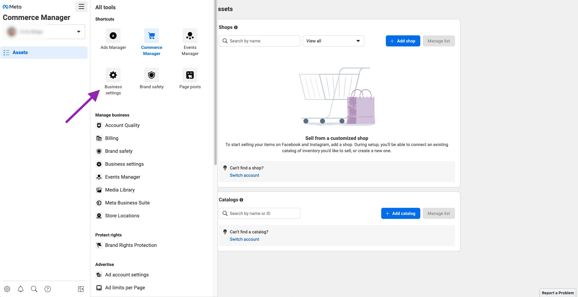Click the Report a Problem button
Screen dimensions: 578x297
pos(558,293)
